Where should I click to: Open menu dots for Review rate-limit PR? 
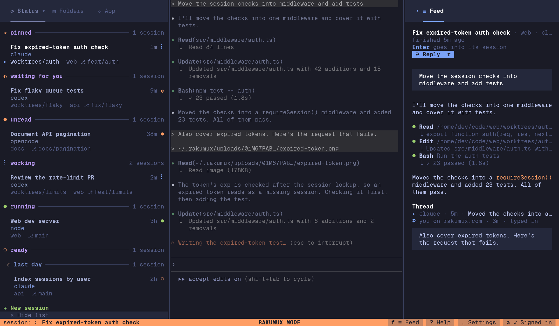(x=162, y=177)
